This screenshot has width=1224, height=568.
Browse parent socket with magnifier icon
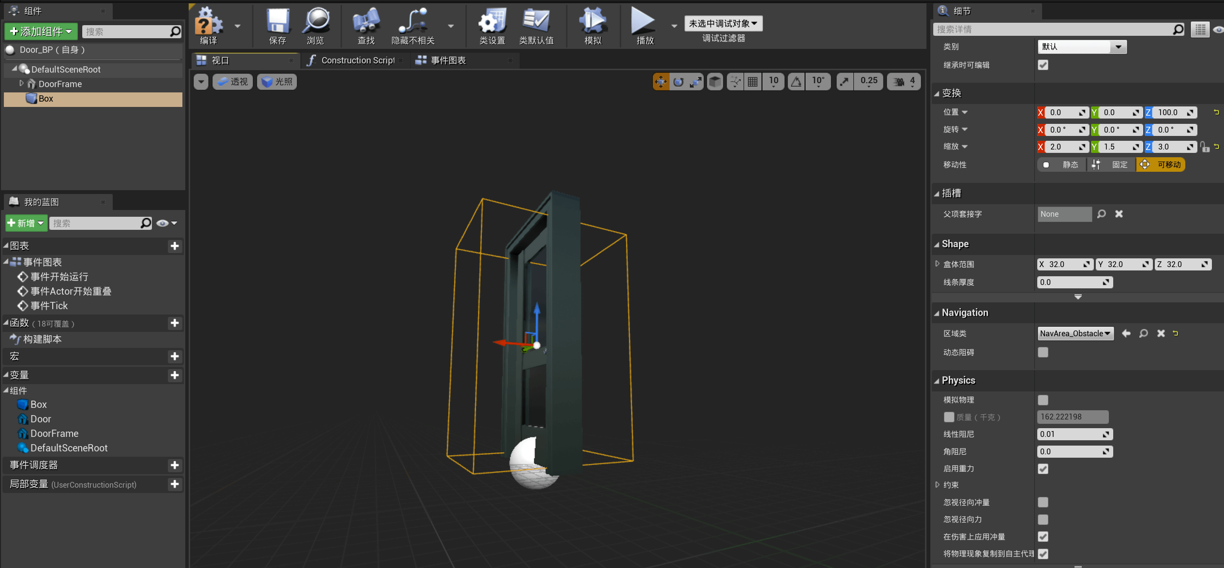click(x=1102, y=214)
